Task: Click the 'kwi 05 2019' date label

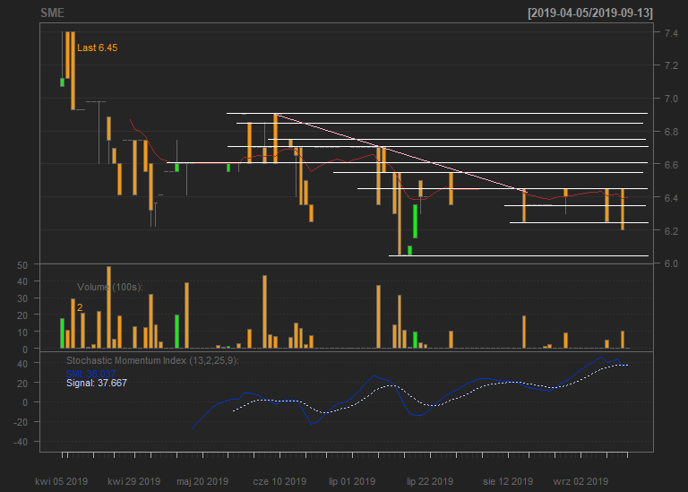Action: [62, 481]
